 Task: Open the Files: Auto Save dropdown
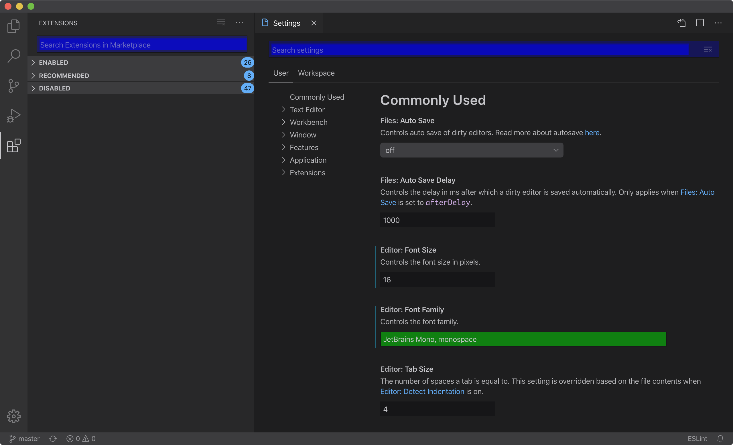[472, 150]
